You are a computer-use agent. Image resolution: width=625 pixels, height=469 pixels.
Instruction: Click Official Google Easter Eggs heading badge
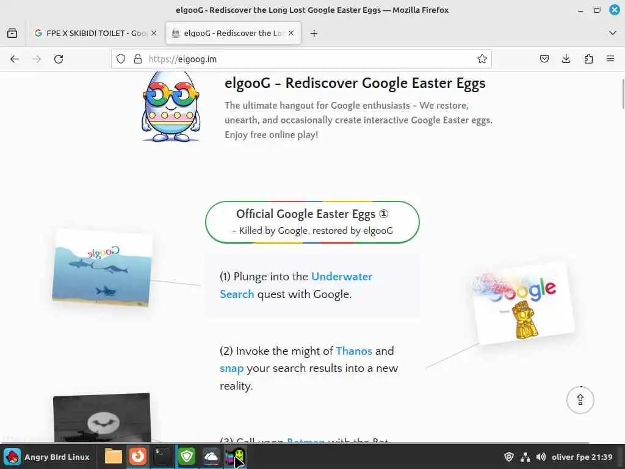point(312,222)
